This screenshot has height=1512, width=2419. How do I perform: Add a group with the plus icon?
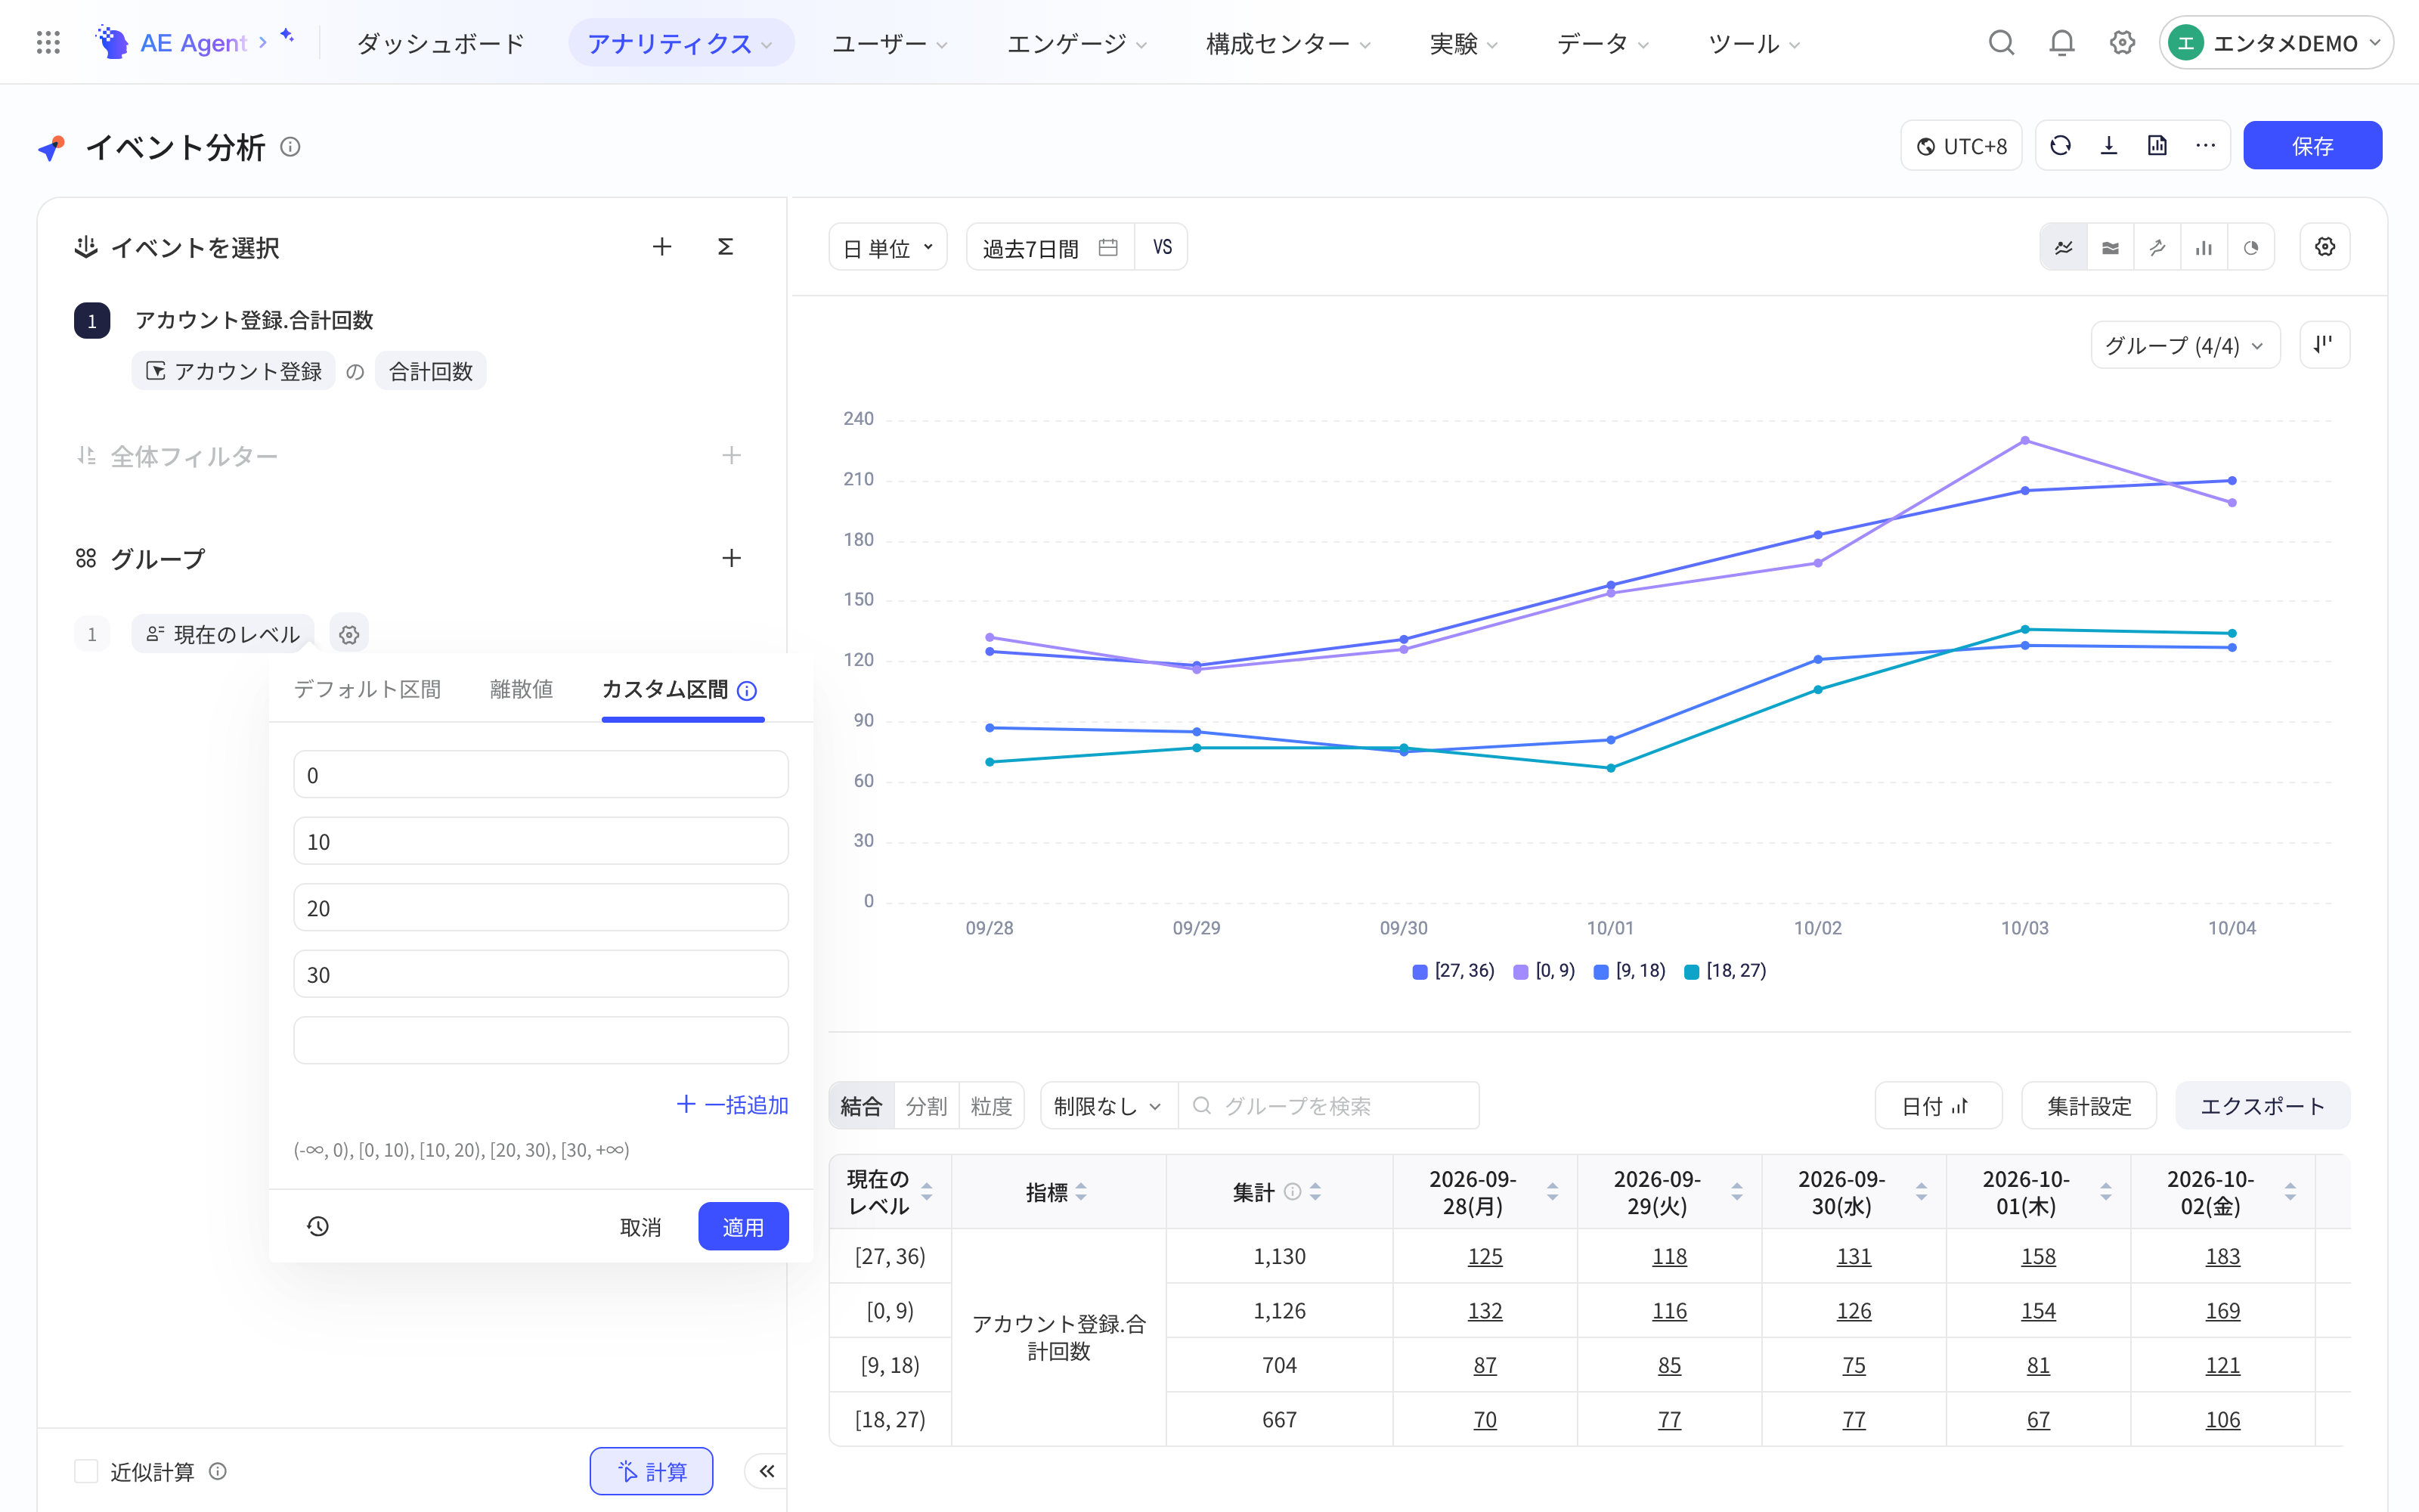pyautogui.click(x=732, y=558)
